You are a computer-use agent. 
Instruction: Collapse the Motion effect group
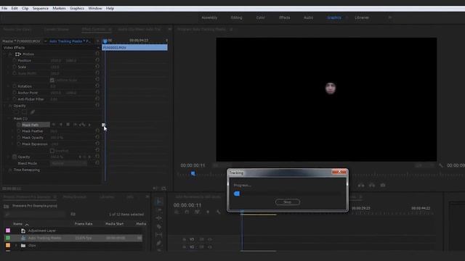point(4,54)
